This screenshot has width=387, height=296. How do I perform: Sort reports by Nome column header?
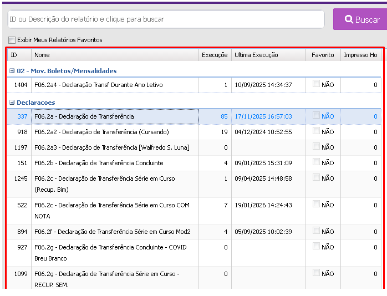(x=42, y=55)
